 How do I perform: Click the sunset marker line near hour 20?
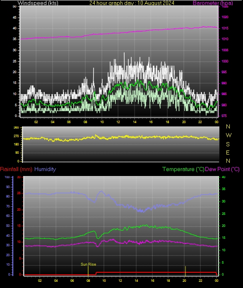[185, 271]
